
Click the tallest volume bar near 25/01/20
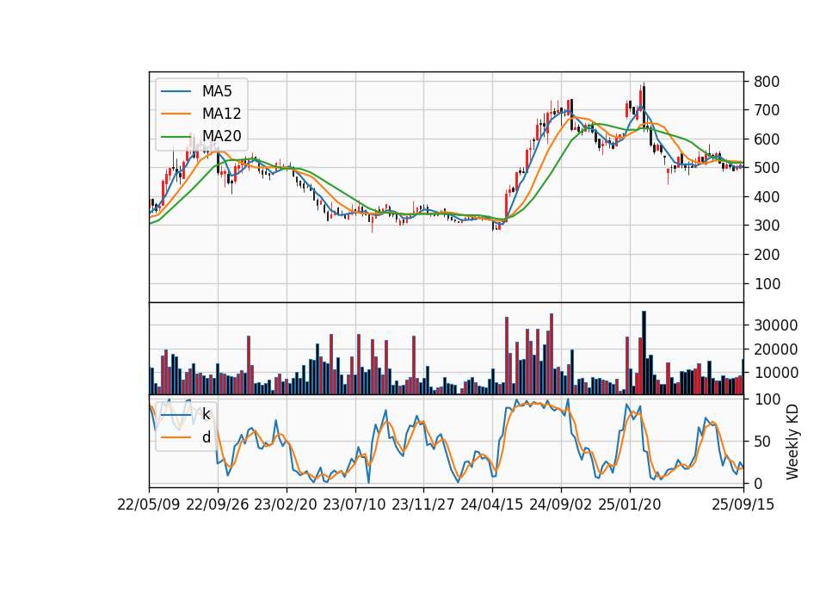point(644,353)
